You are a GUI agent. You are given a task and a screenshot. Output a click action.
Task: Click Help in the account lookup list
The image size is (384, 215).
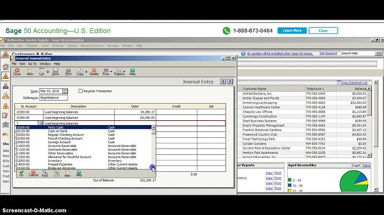(x=79, y=173)
